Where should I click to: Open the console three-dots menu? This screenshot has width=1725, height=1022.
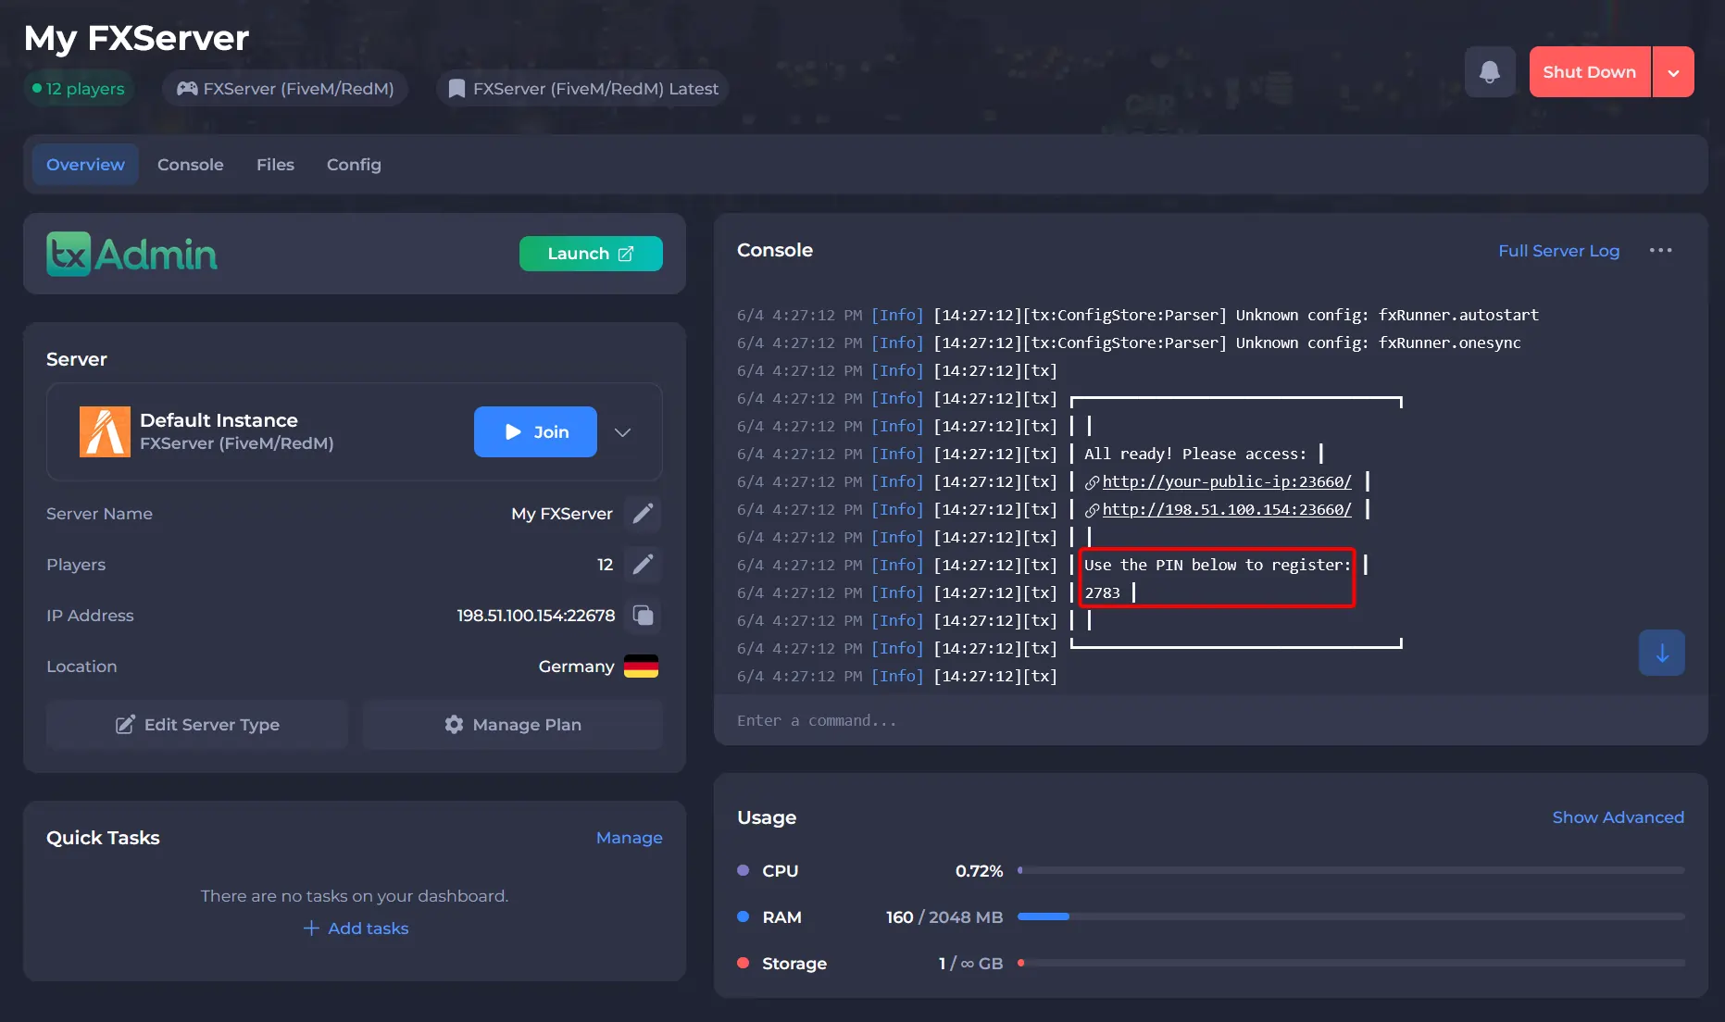coord(1661,250)
